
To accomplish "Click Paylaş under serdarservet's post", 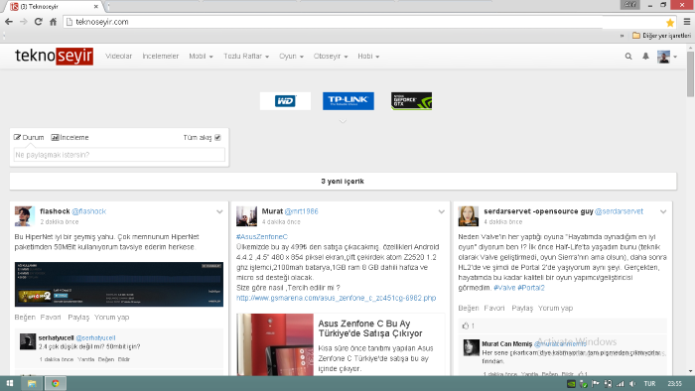I will [x=522, y=309].
